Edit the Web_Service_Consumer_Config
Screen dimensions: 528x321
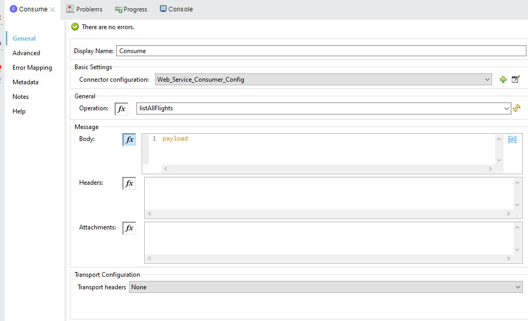516,79
